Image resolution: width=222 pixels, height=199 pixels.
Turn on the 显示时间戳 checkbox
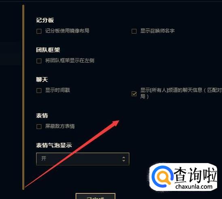tap(39, 90)
